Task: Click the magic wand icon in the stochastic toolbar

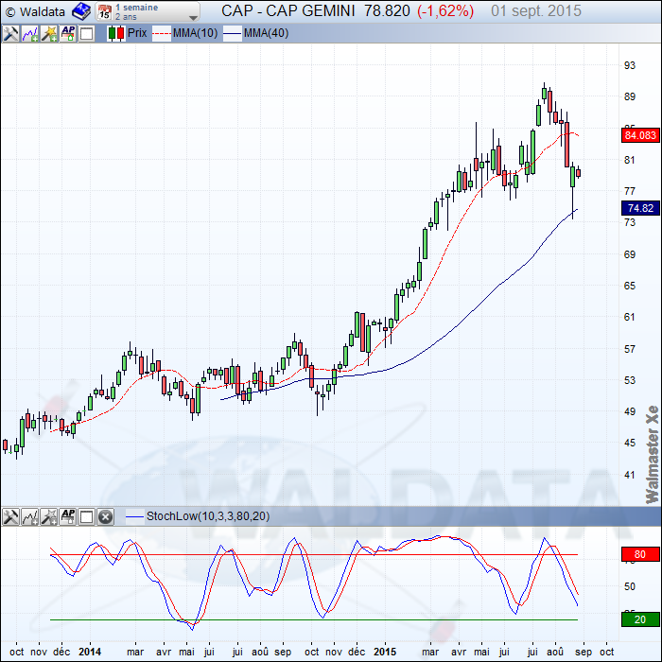Action: pos(49,516)
